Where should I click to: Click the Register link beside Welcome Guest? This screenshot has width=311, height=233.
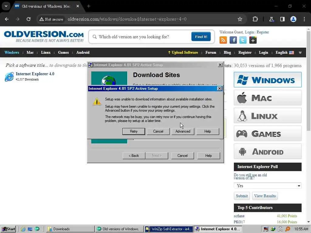pos(263,32)
